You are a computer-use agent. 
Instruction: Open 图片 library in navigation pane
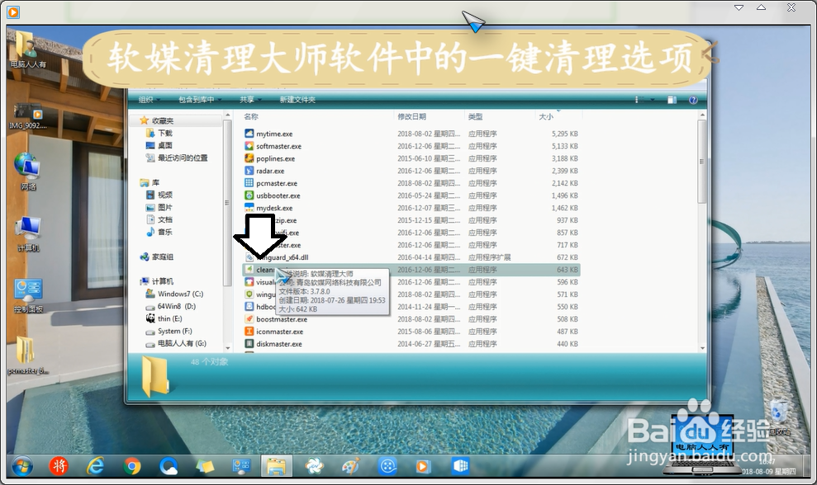click(164, 207)
